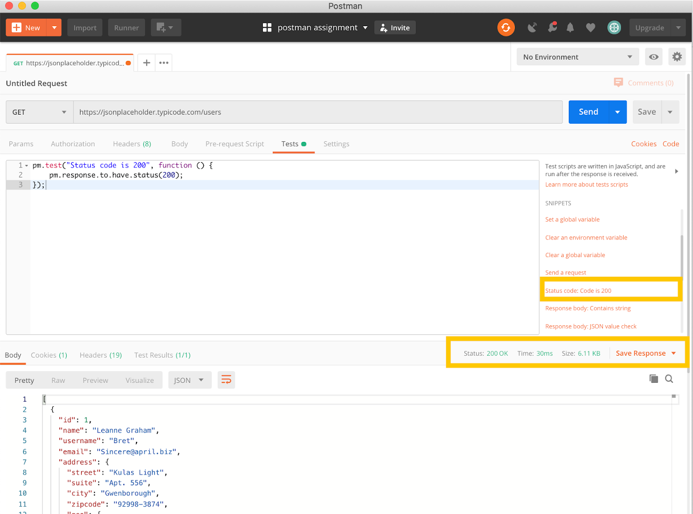The width and height of the screenshot is (693, 514).
Task: Open the tab options ellipsis menu
Action: (164, 63)
